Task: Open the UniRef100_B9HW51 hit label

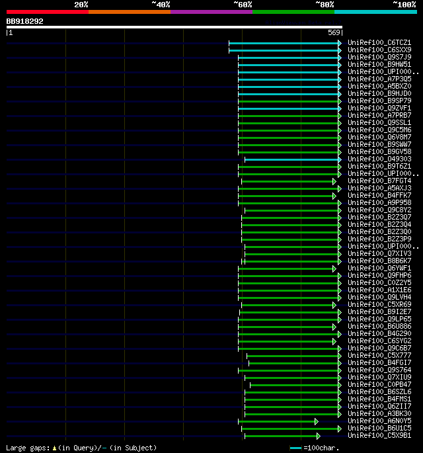Action: 379,64
